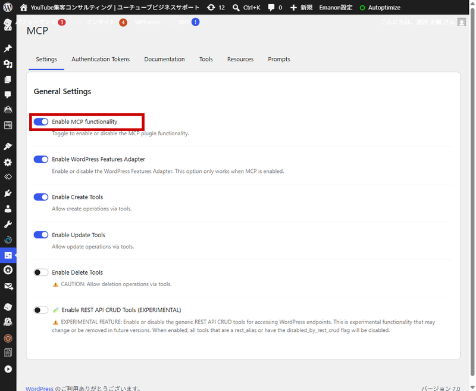476x391 pixels.
Task: Open the box package sidebar icon
Action: tap(8, 307)
